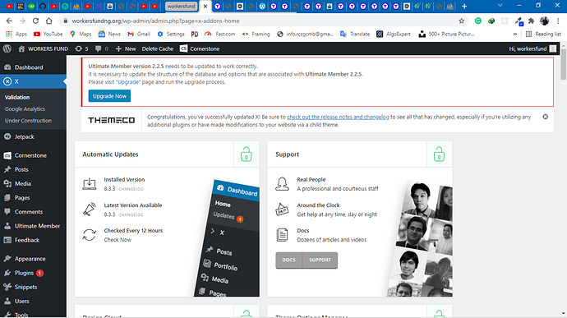Open Installed Version changelog link
Screen dimensions: 567x318
point(131,189)
